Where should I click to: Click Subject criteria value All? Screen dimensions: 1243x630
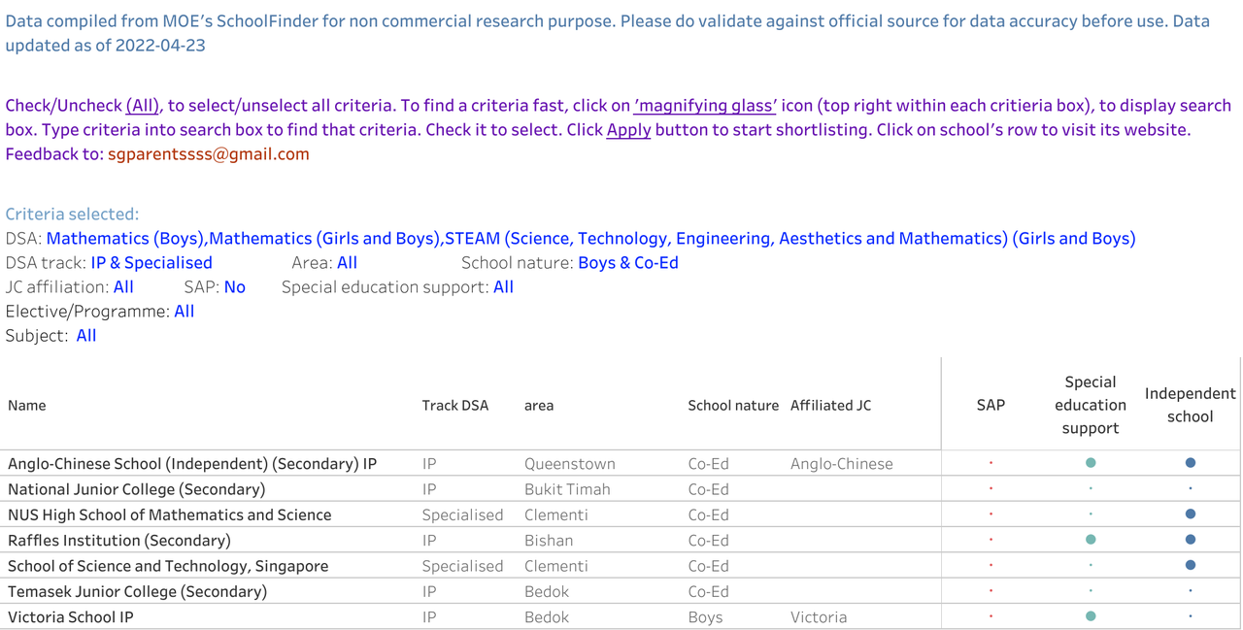point(86,336)
